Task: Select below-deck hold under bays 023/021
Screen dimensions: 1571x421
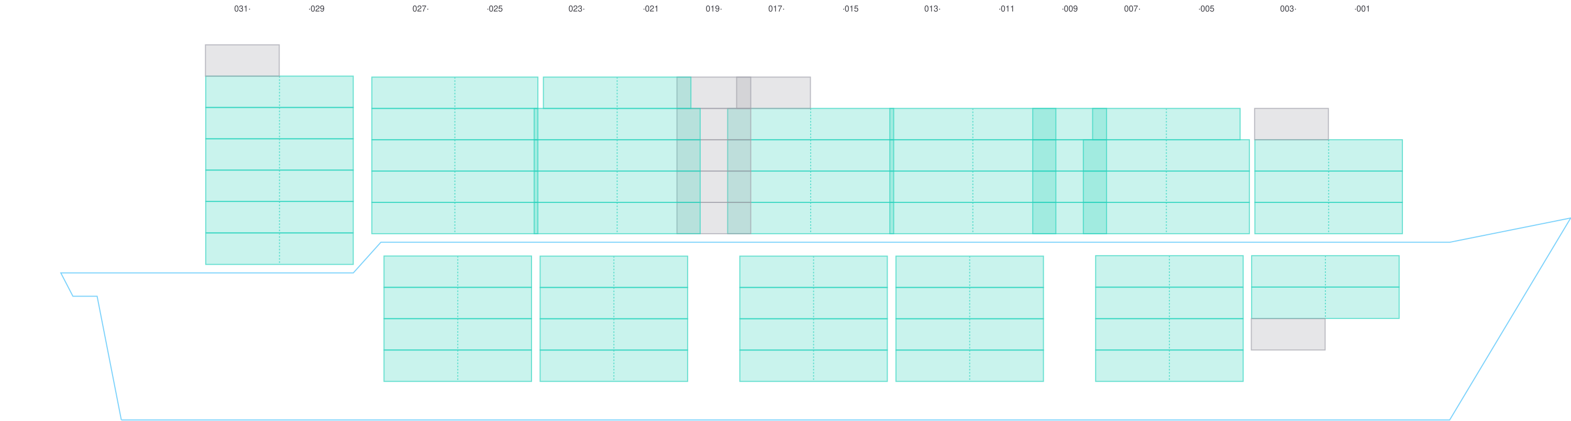Action: pyautogui.click(x=614, y=318)
